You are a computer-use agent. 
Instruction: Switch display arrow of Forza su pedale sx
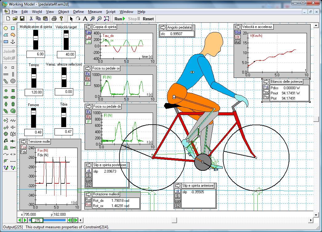click(x=88, y=68)
